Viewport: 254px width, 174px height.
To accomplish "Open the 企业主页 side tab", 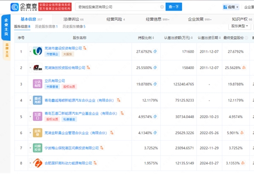I will click(x=6, y=27).
